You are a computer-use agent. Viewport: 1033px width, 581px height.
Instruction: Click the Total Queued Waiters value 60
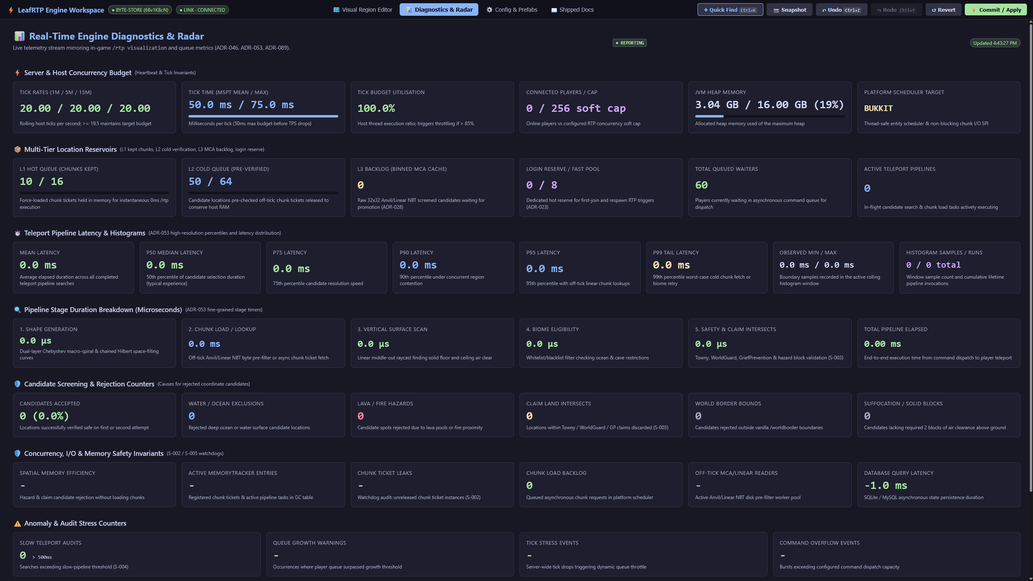click(702, 185)
